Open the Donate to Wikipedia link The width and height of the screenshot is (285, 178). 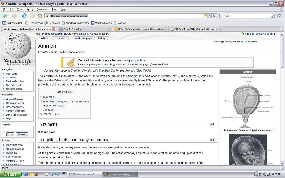tap(16, 115)
